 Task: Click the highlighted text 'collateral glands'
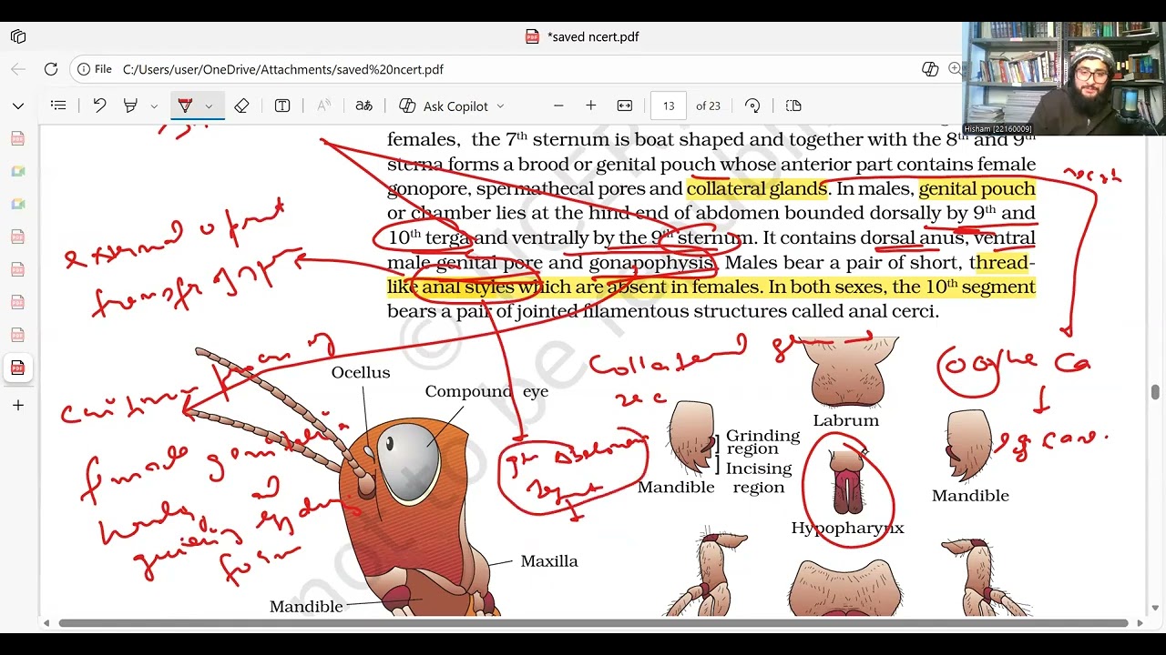click(x=757, y=188)
